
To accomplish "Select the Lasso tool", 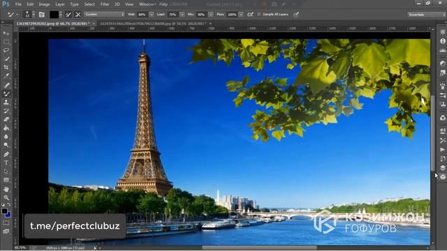I will point(6,50).
